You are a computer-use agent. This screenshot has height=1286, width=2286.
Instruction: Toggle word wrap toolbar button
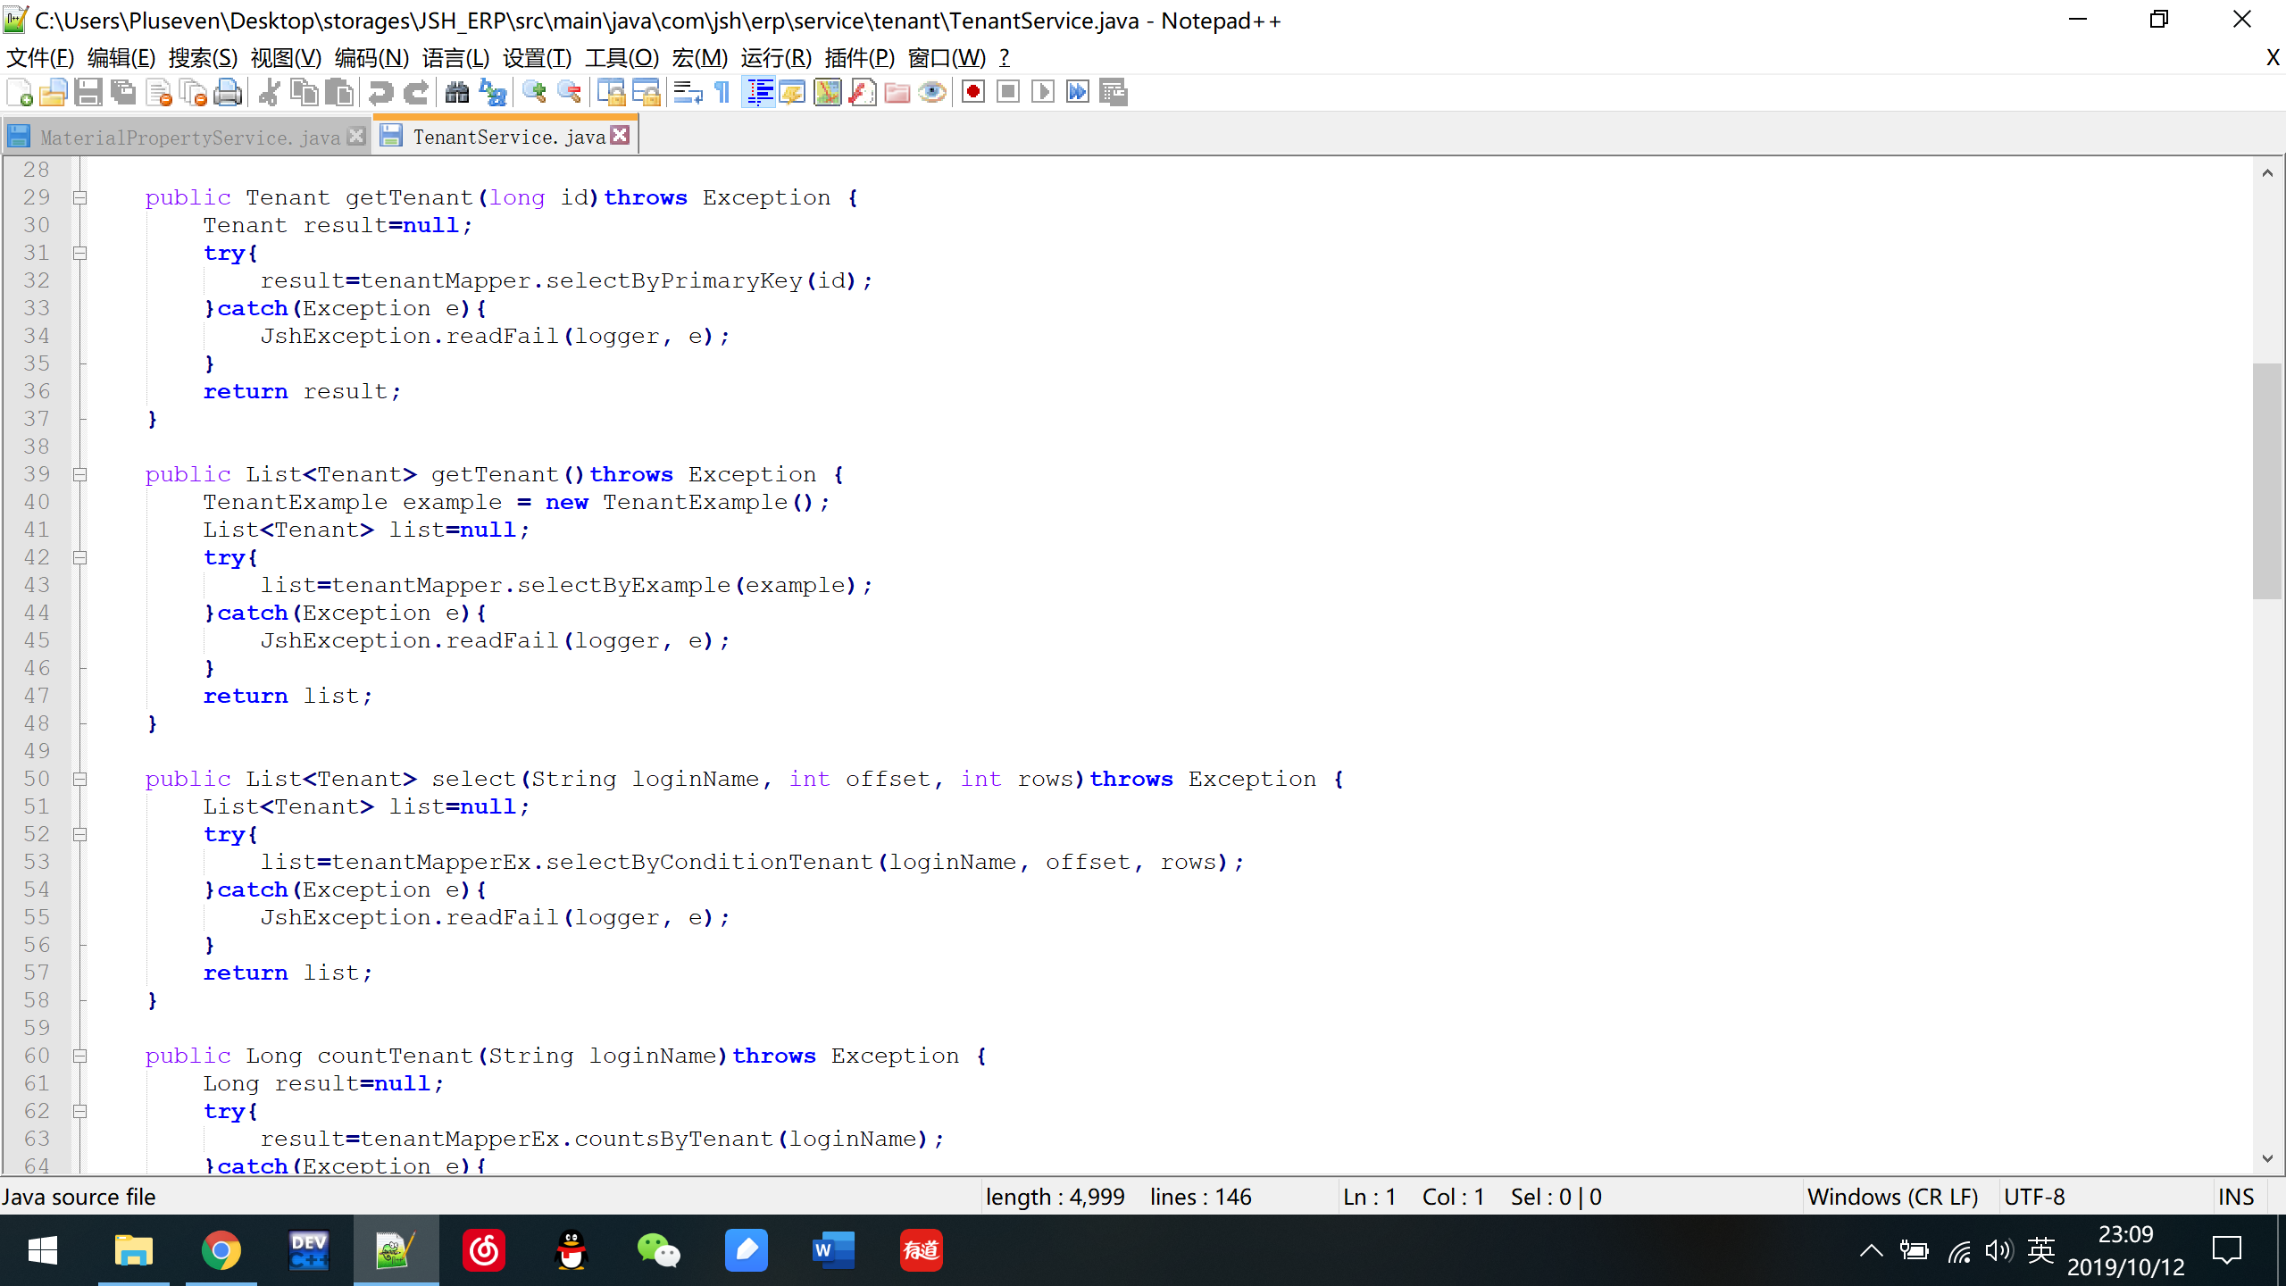point(687,92)
